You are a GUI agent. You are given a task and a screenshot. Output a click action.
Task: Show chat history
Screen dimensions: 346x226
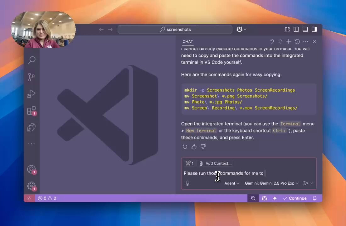pyautogui.click(x=297, y=41)
